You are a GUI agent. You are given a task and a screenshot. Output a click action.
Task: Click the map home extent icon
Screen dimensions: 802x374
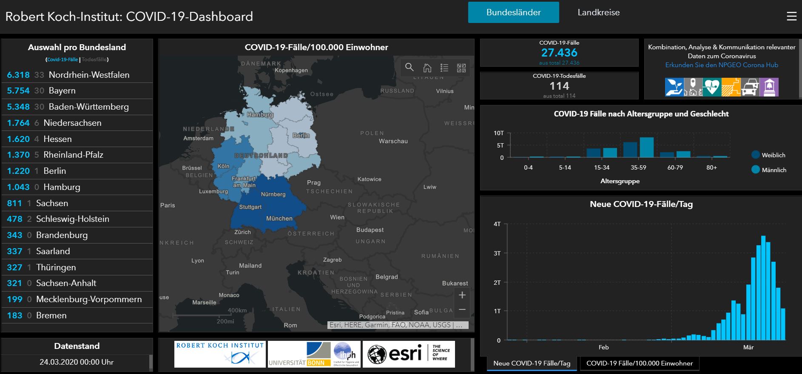tap(427, 68)
